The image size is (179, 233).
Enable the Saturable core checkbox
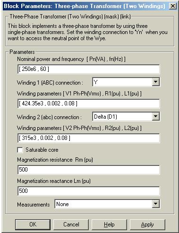(x=20, y=150)
